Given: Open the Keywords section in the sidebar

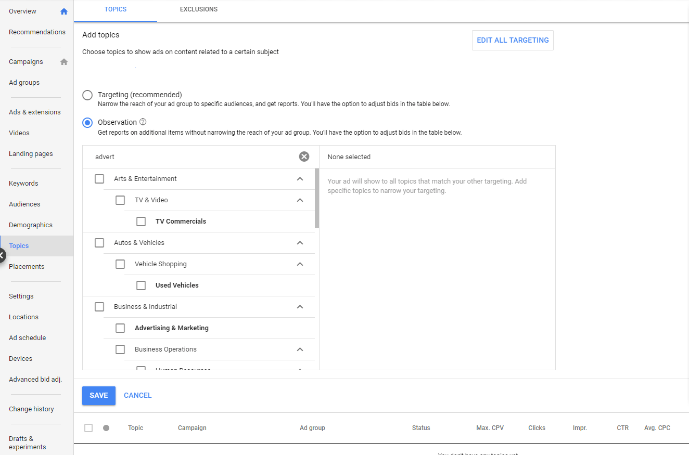Looking at the screenshot, I should [23, 183].
